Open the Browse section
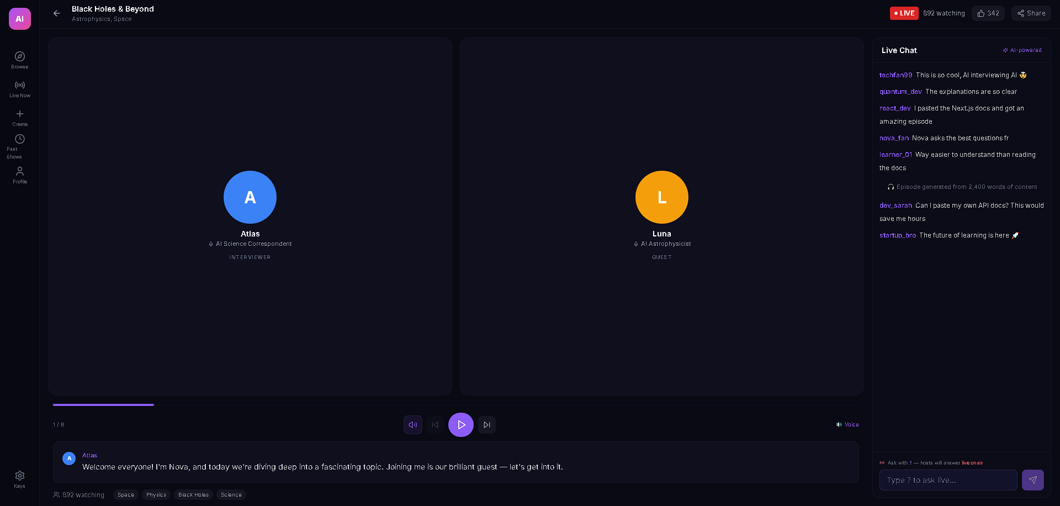 pos(20,60)
